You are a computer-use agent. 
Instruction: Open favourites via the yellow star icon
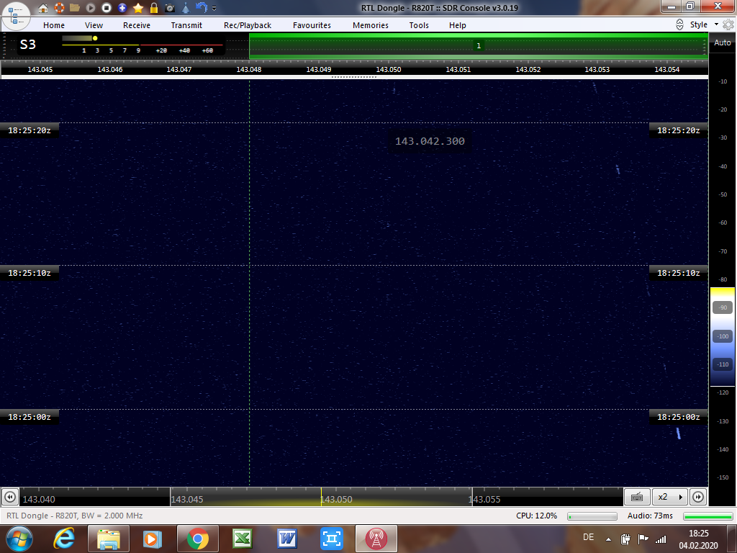pyautogui.click(x=138, y=8)
